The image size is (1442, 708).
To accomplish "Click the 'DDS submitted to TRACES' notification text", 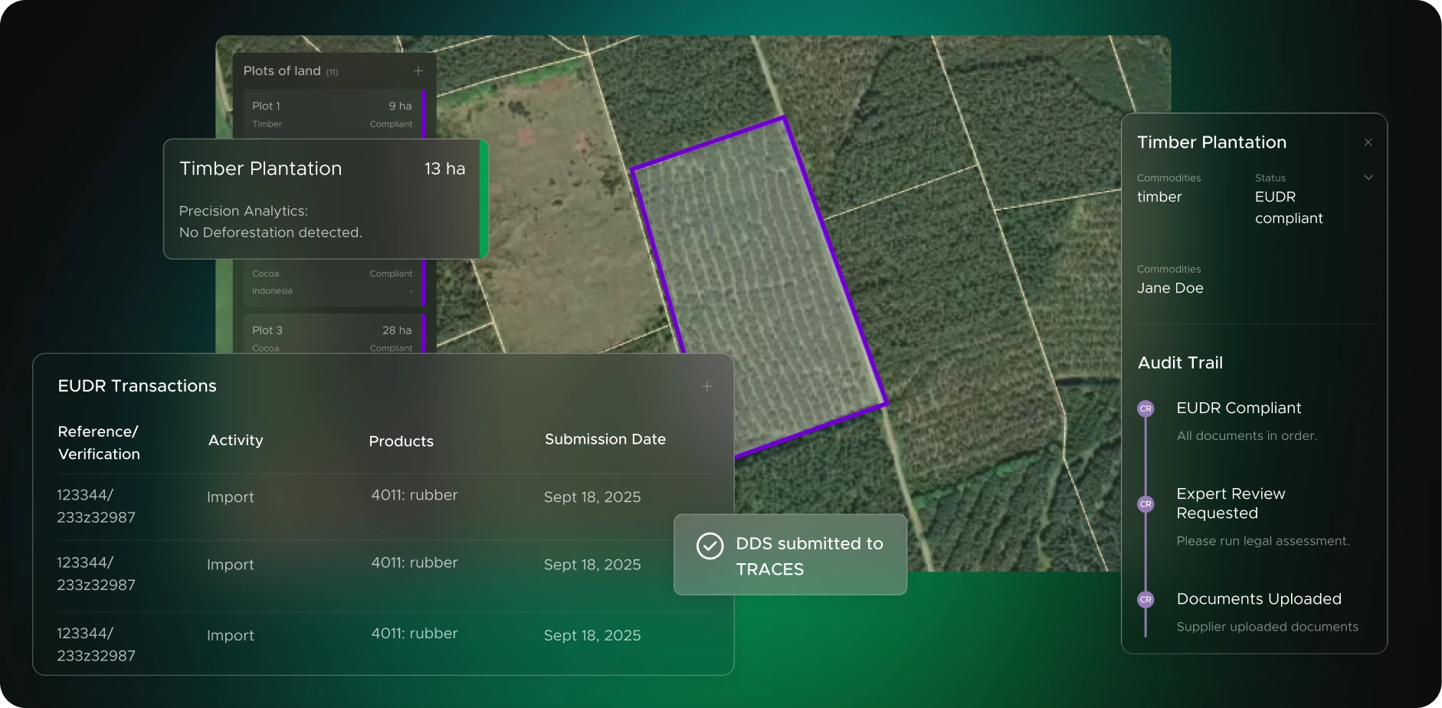I will click(x=809, y=556).
